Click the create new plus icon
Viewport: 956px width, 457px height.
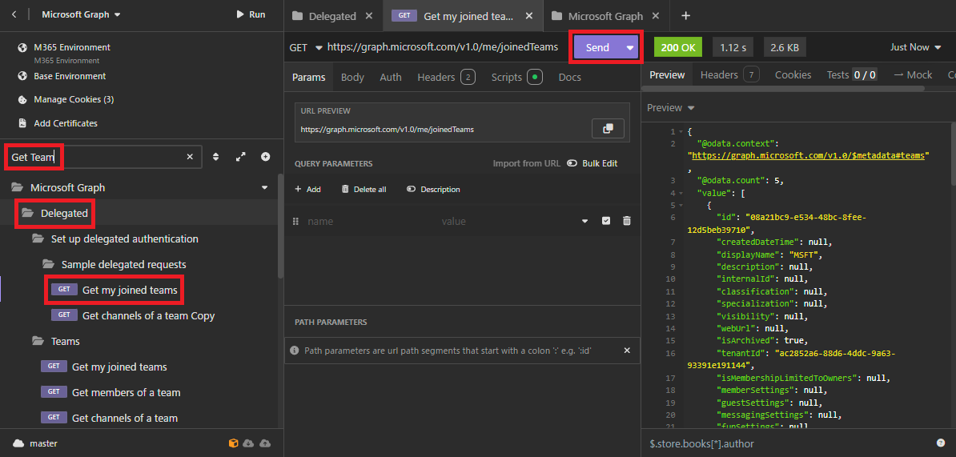pyautogui.click(x=266, y=157)
